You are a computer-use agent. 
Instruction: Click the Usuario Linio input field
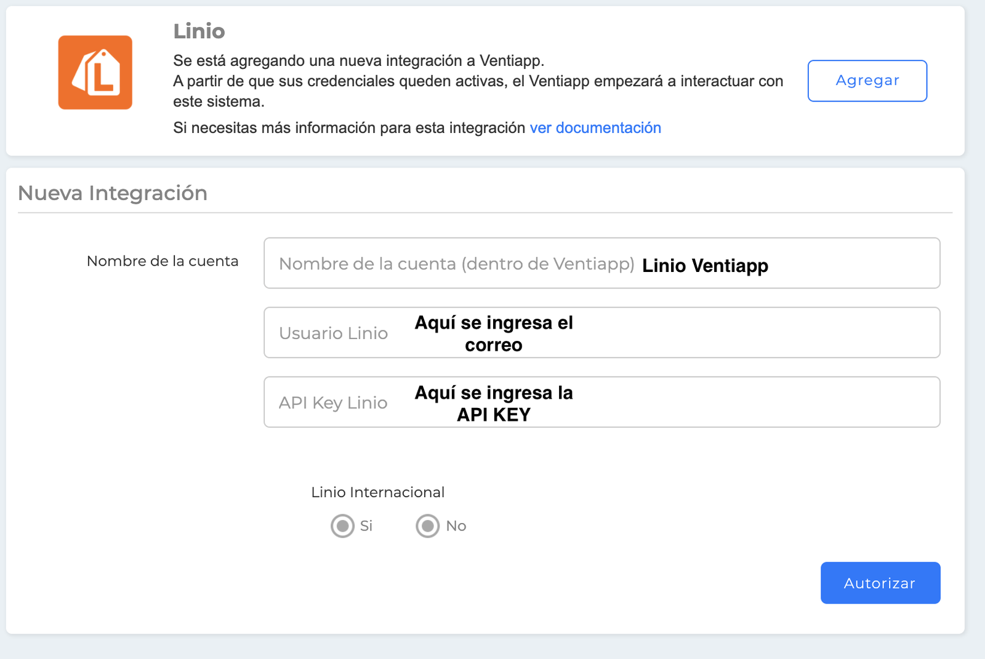(x=601, y=333)
